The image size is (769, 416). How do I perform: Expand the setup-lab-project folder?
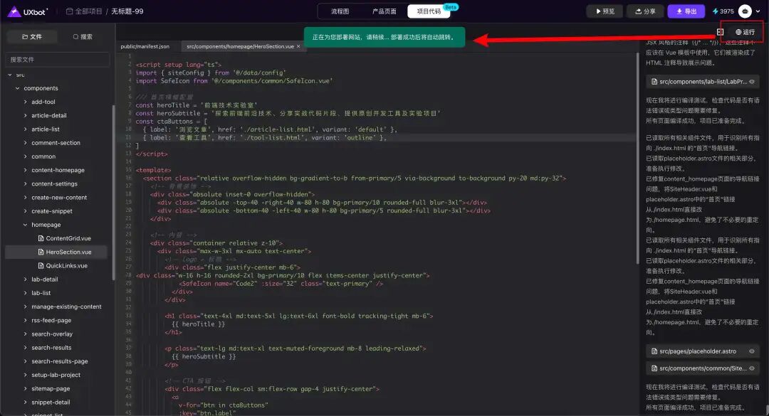pyautogui.click(x=26, y=375)
